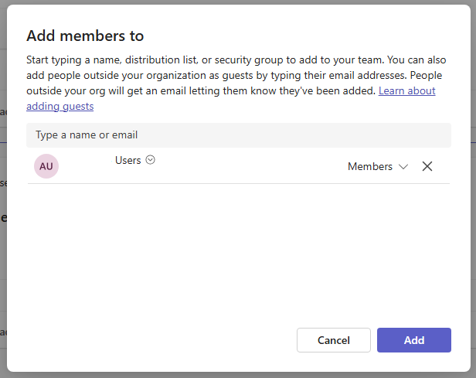Screen dimensions: 476x378
Task: Click the AU avatar circle
Action: click(x=46, y=166)
